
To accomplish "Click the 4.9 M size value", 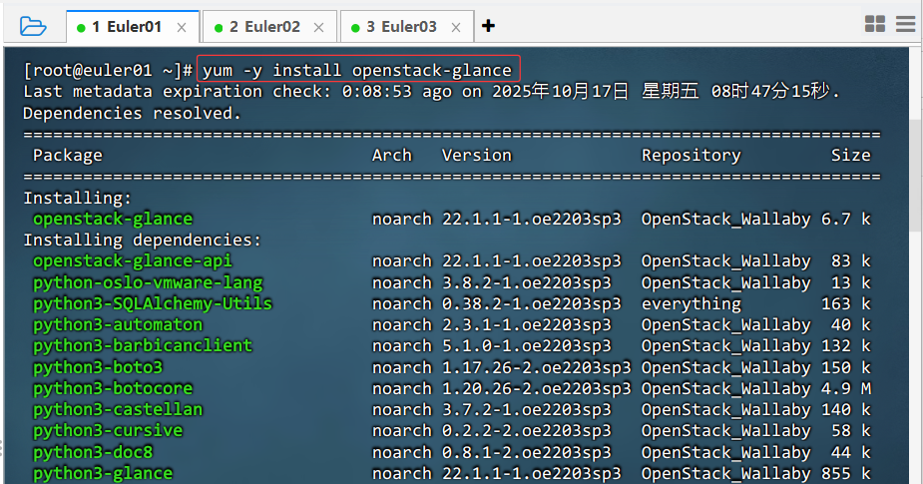I will [846, 388].
